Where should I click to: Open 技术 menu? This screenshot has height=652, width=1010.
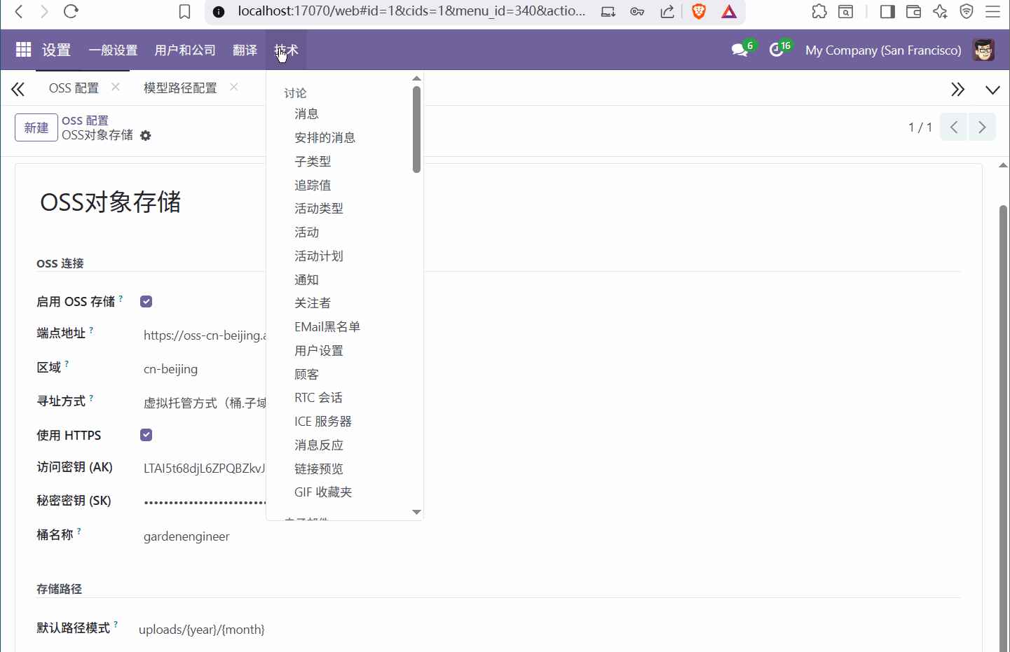287,50
